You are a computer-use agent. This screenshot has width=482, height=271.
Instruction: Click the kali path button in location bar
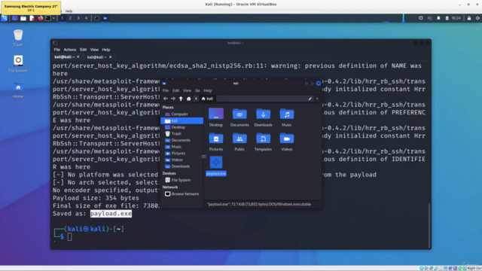[x=207, y=99]
